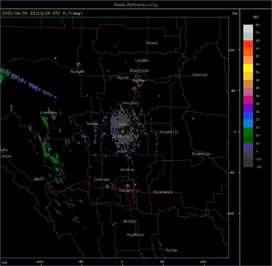Image resolution: width=272 pixels, height=266 pixels.
Task: Click the 0 tick on the bottom axis
Action: 122,262
